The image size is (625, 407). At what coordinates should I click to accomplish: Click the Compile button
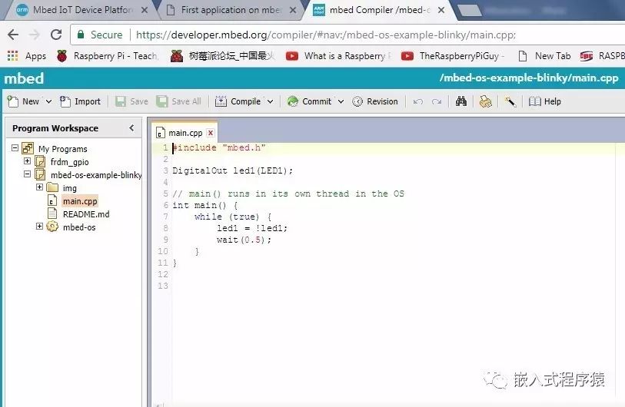pos(238,101)
